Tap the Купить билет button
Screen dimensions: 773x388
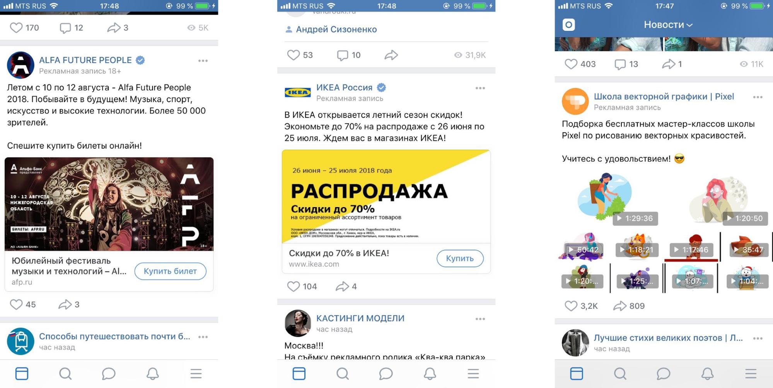pyautogui.click(x=170, y=271)
